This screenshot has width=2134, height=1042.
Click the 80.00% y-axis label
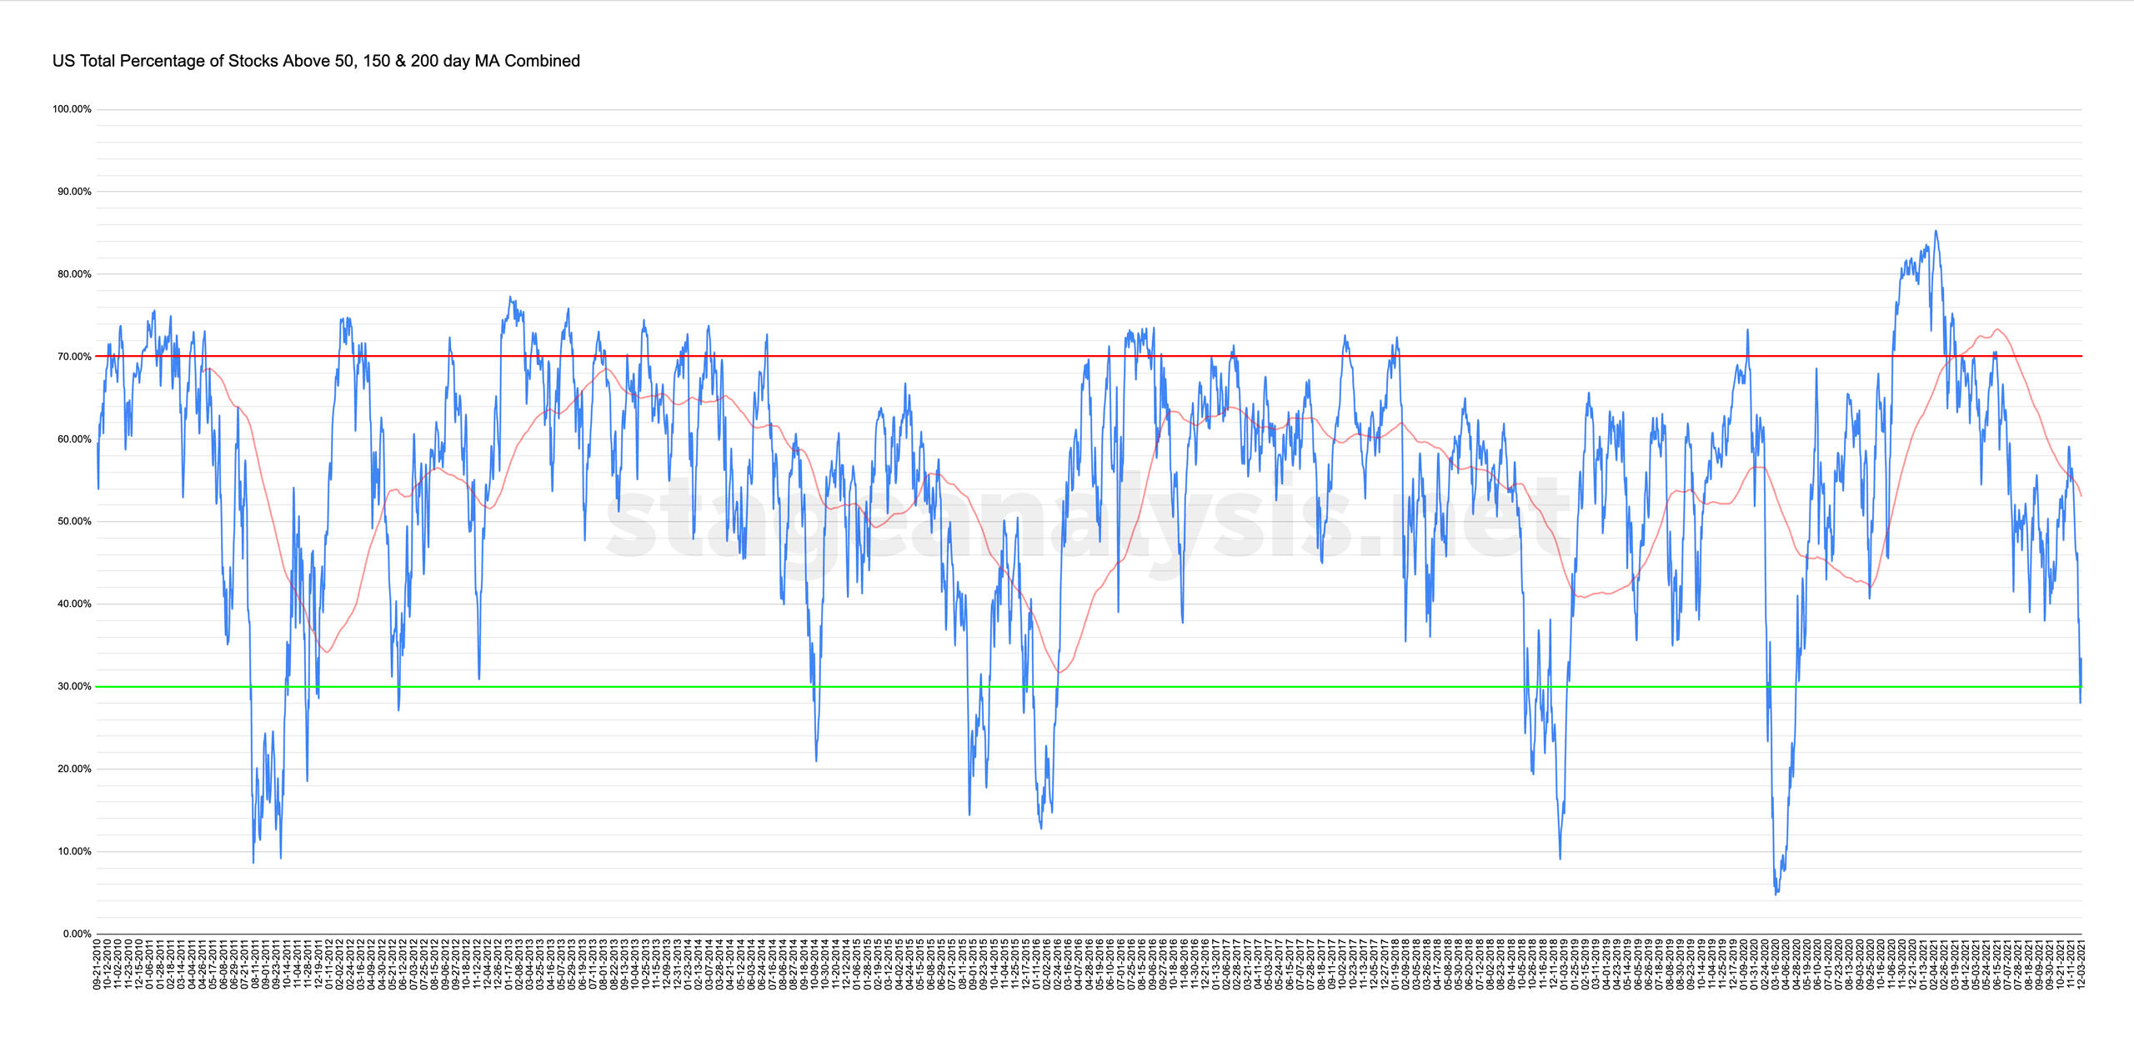point(74,274)
